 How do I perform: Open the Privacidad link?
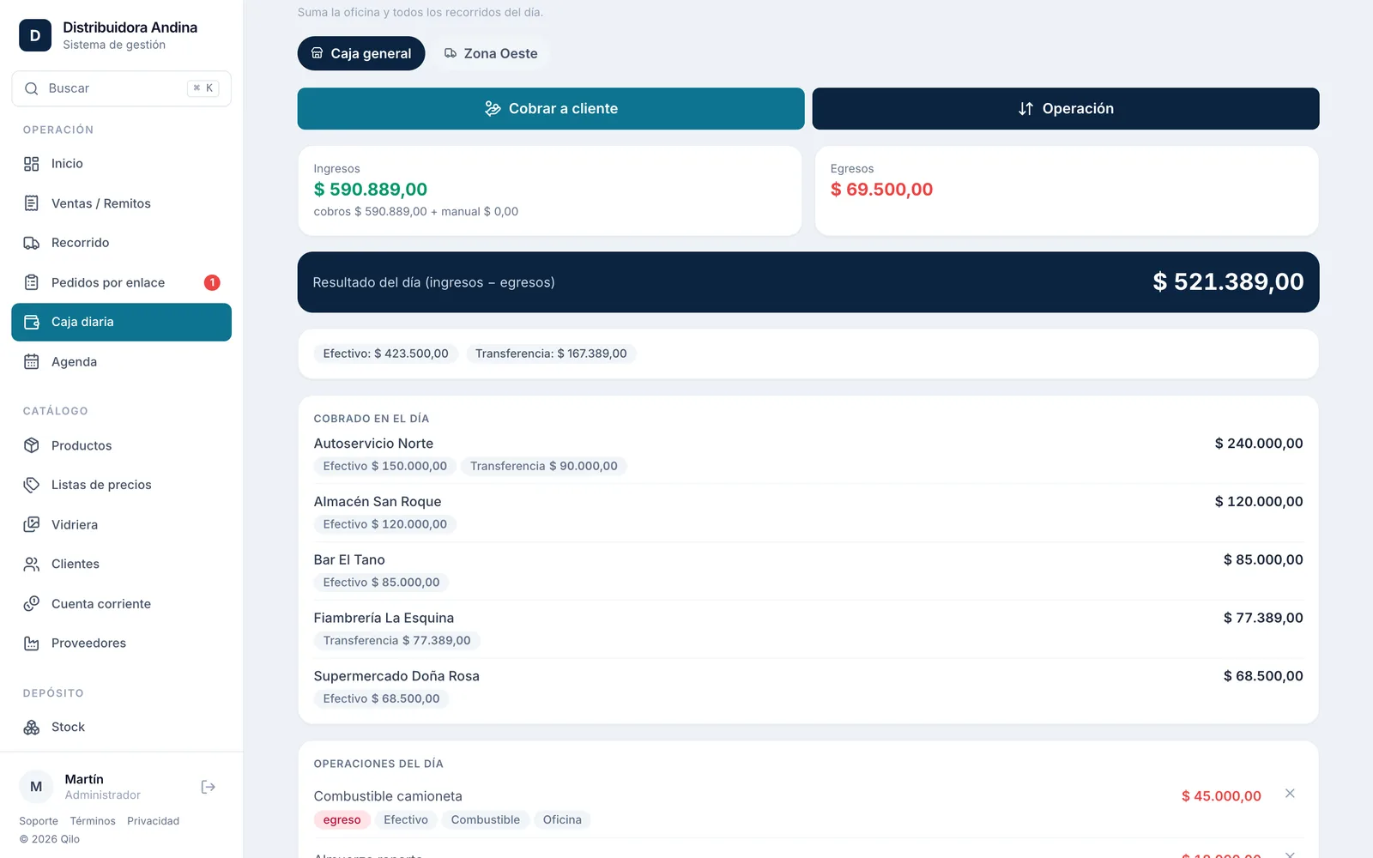click(154, 821)
